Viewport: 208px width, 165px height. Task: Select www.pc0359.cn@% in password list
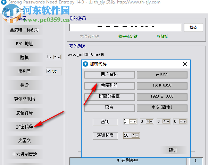point(86,55)
